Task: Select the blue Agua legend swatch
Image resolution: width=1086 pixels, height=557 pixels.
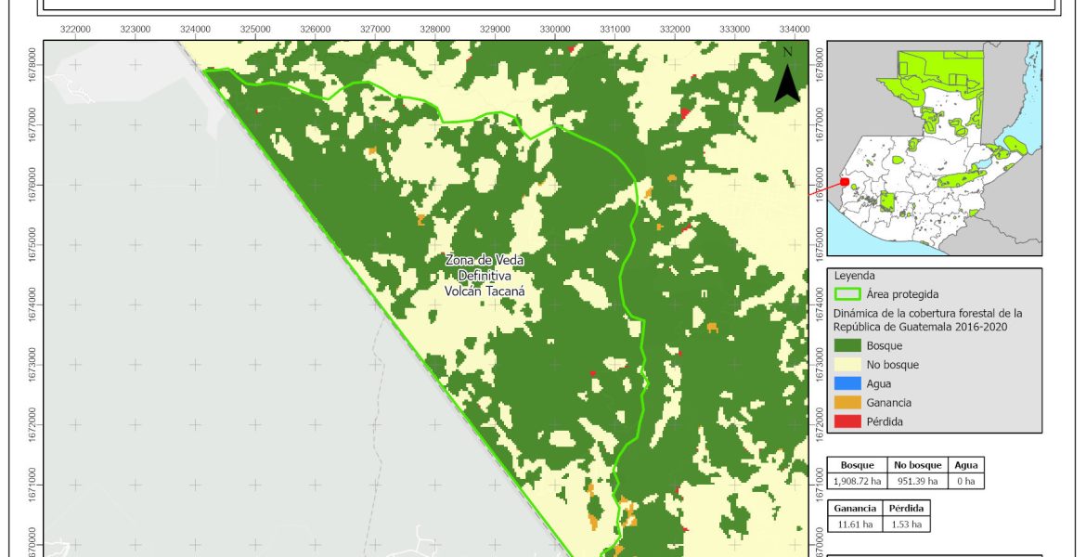Action: (848, 383)
